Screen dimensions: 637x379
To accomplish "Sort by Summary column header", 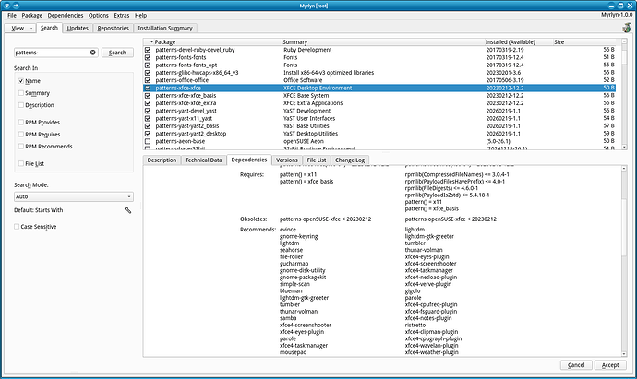I will click(294, 41).
